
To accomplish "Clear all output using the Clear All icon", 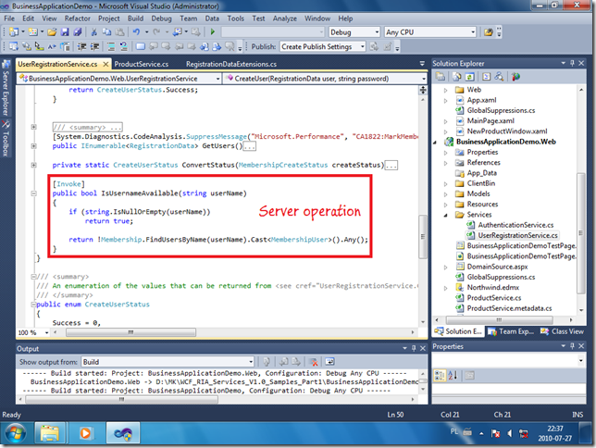I will (x=313, y=362).
